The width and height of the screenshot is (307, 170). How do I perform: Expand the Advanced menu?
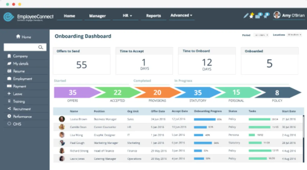click(181, 15)
